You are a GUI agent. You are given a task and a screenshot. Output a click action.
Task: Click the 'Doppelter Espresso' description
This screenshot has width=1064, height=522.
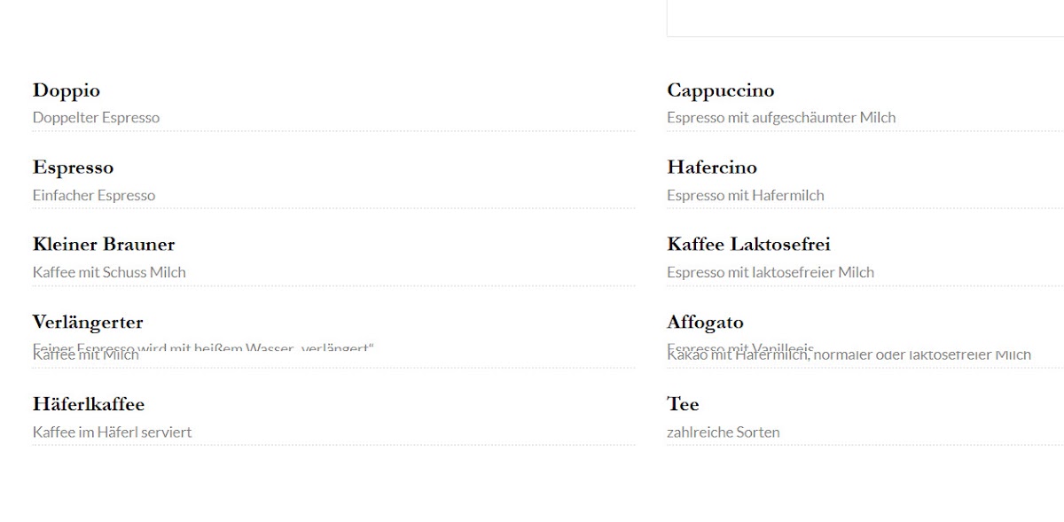(x=96, y=118)
